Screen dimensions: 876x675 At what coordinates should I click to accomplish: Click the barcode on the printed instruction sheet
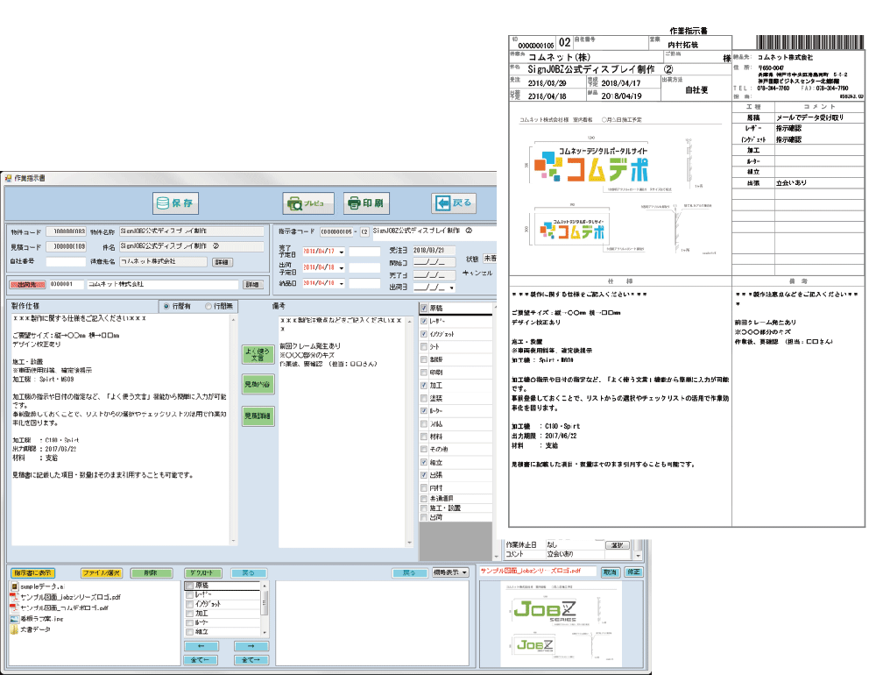click(810, 42)
